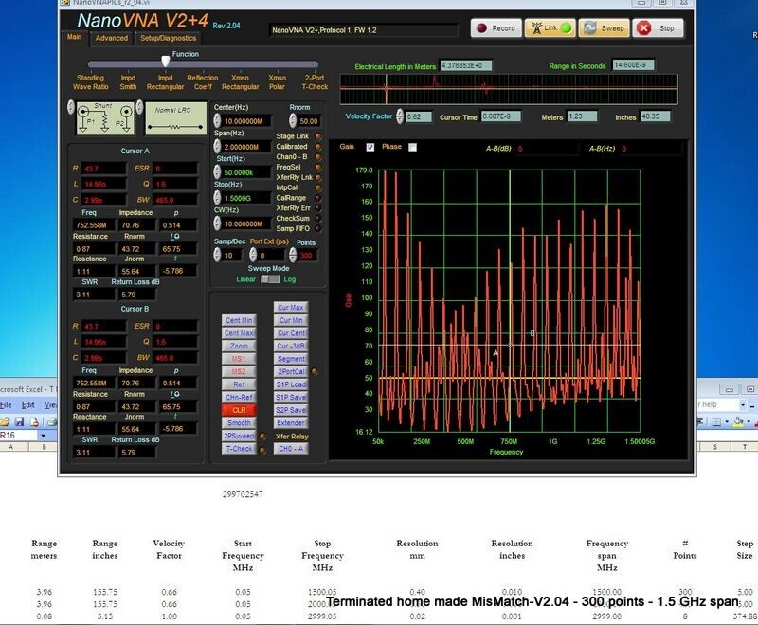Open the Excel Name Box dropdown arrow

pyautogui.click(x=43, y=436)
